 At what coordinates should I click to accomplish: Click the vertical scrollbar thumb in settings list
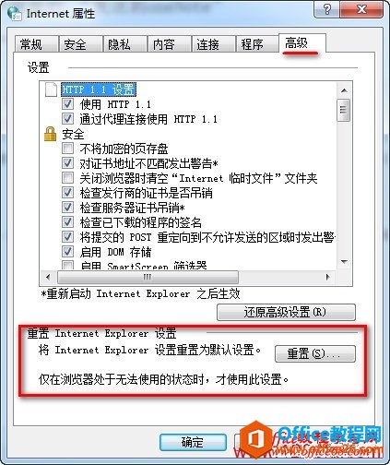(344, 110)
